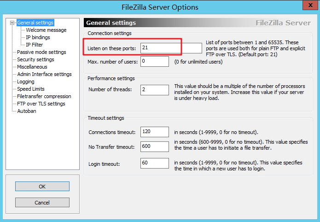Viewport: 320px width, 222px height.
Task: Go to Filetransfer compression settings
Action: tap(44, 96)
